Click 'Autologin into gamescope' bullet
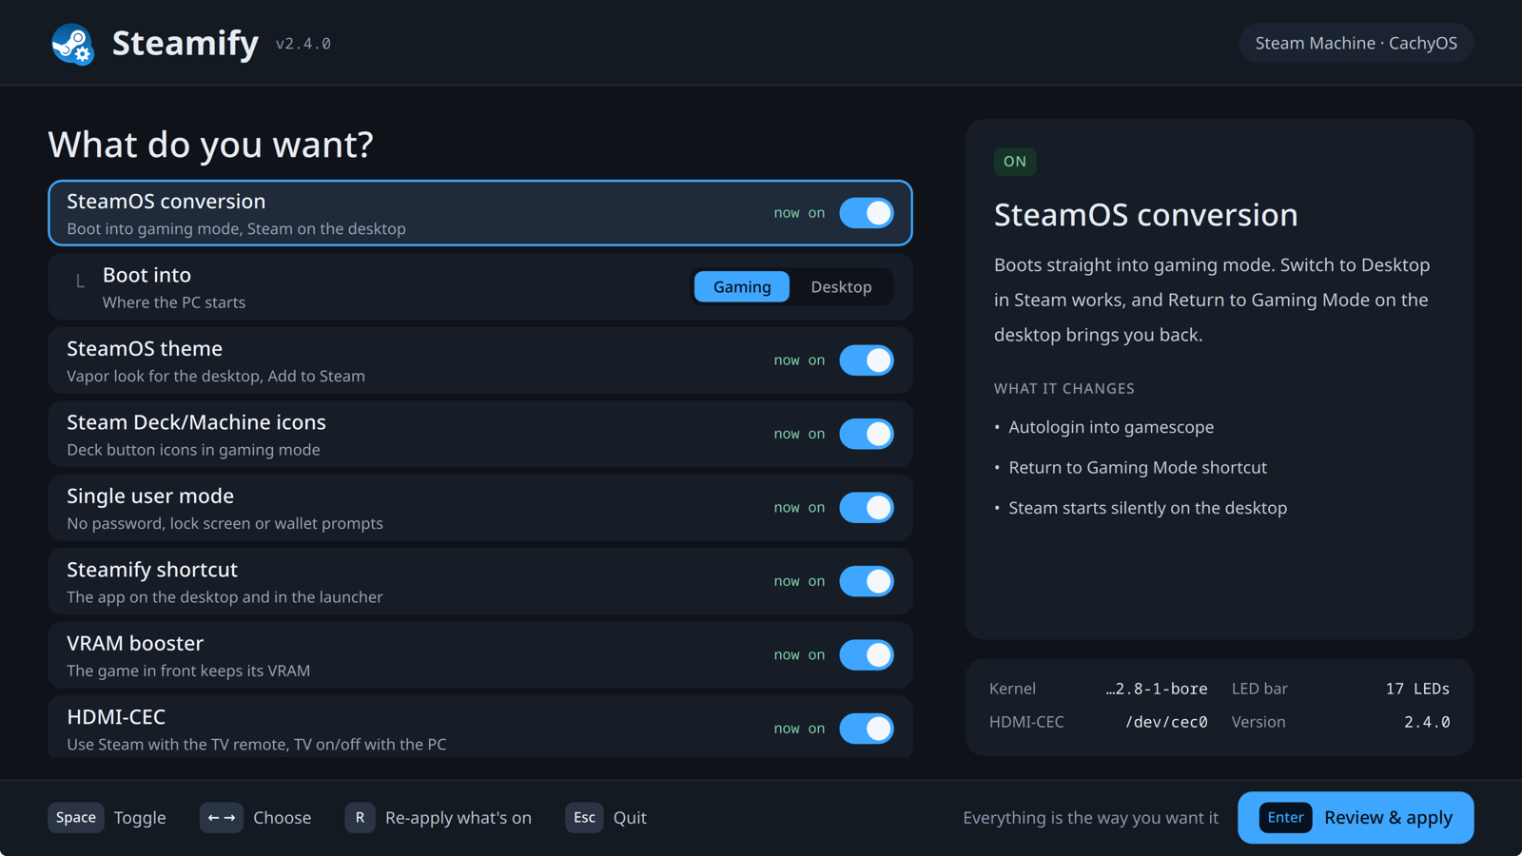 (1111, 427)
